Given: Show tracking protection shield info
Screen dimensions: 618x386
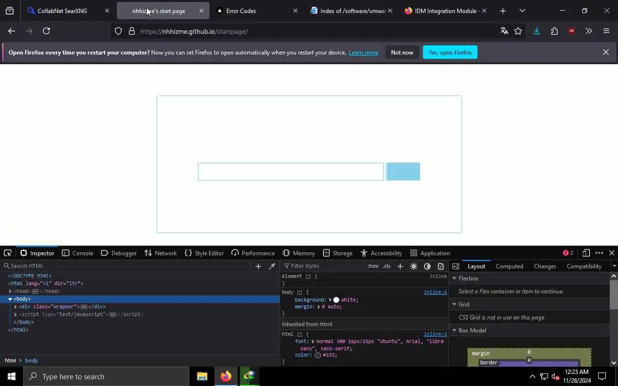Looking at the screenshot, I should (x=118, y=31).
